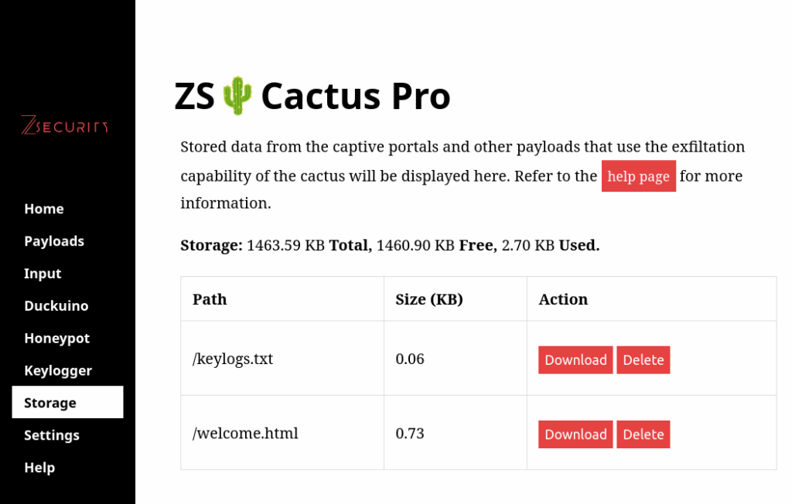Switch to the Keylogger page
This screenshot has height=504, width=792.
(x=58, y=371)
